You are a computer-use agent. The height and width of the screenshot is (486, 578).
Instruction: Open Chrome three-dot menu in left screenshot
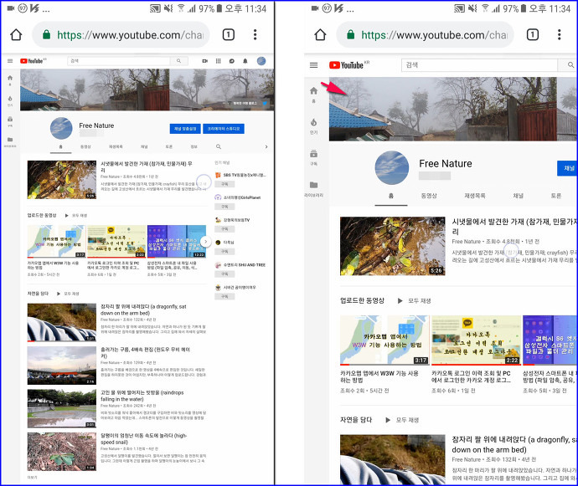(255, 34)
